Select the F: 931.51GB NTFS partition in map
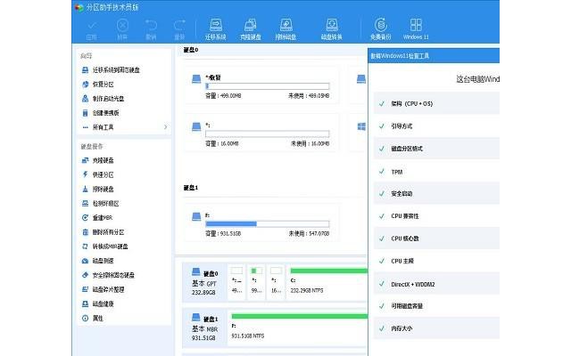This screenshot has width=571, height=356. [299, 328]
